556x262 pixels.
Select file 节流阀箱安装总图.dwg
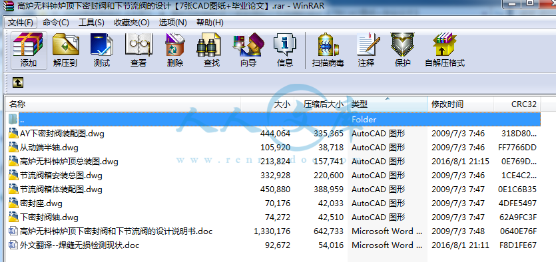tap(61, 176)
